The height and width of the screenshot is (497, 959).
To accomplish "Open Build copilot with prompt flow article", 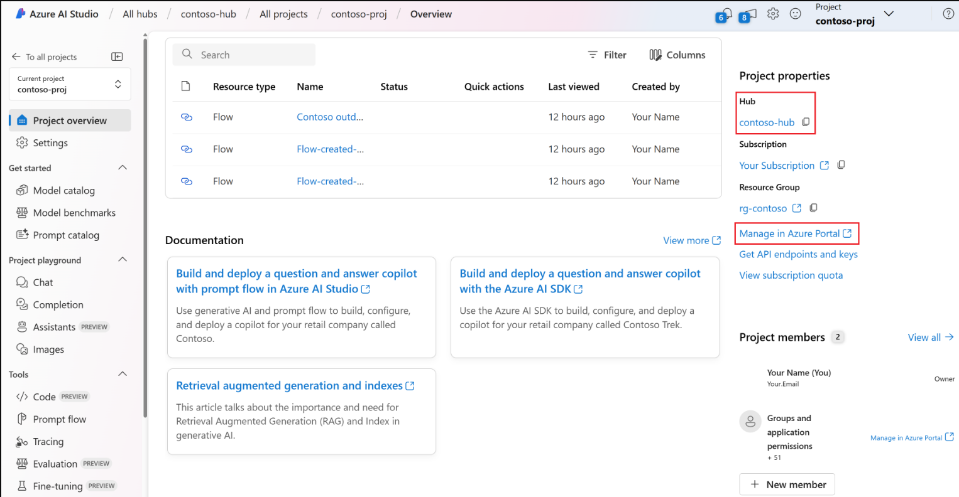I will pyautogui.click(x=297, y=281).
